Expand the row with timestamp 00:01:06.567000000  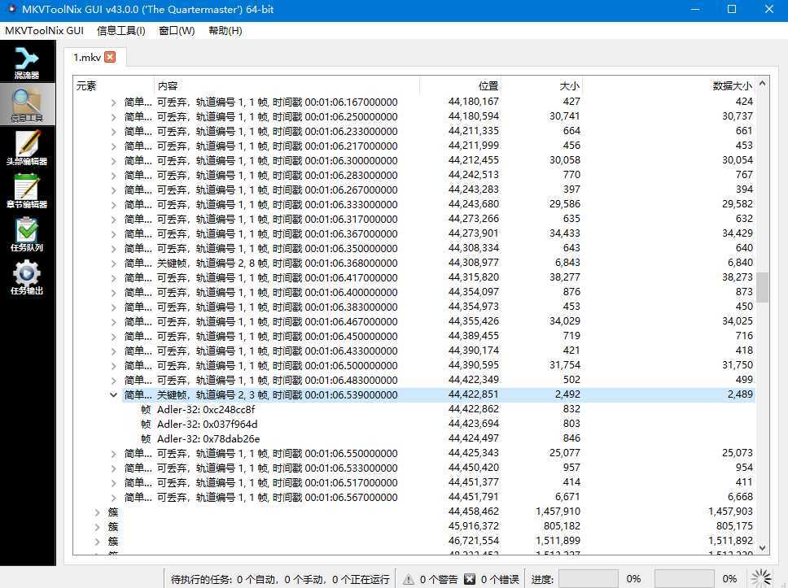(114, 497)
